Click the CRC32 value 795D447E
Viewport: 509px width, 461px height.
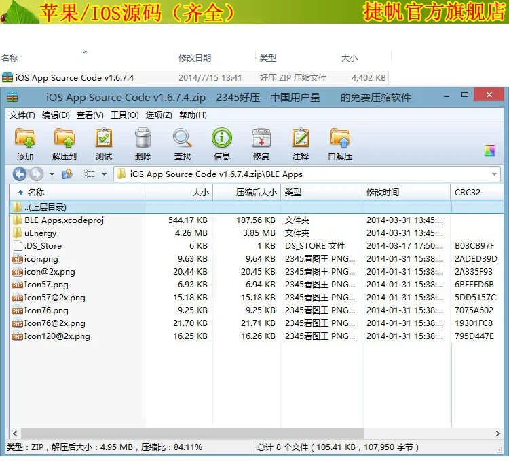point(474,336)
